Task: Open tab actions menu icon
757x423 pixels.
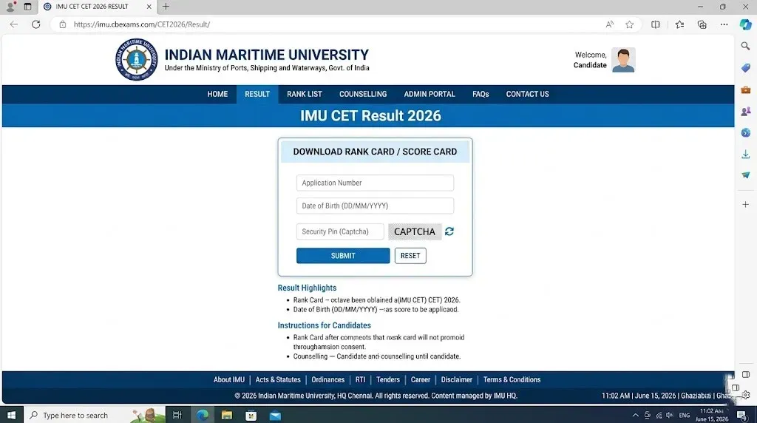Action: point(27,7)
